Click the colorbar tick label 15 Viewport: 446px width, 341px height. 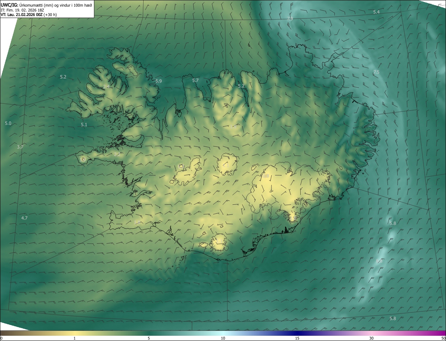point(297,338)
